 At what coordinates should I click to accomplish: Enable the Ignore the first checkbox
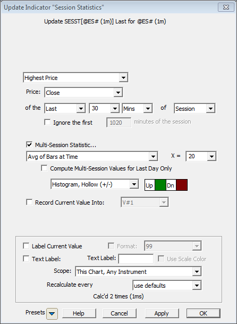click(48, 123)
